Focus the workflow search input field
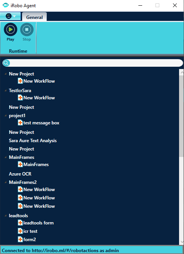 tap(96, 63)
